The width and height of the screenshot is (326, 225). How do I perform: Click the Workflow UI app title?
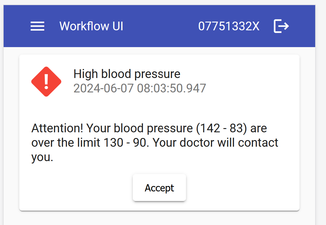91,26
